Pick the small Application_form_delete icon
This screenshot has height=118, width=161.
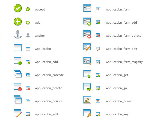(x=98, y=35)
